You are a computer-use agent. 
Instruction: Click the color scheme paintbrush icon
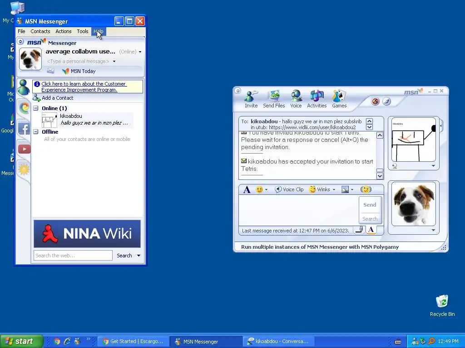click(x=386, y=101)
